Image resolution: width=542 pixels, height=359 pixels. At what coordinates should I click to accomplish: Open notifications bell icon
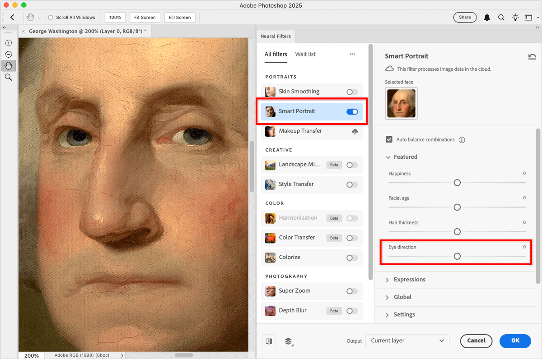tap(487, 17)
